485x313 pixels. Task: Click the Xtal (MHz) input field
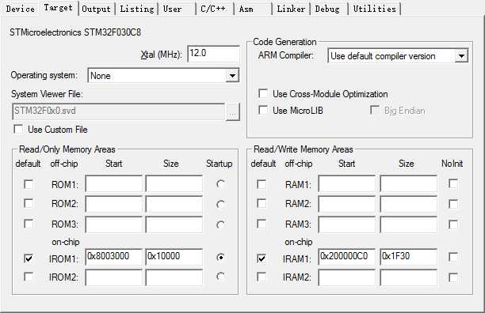pyautogui.click(x=213, y=54)
